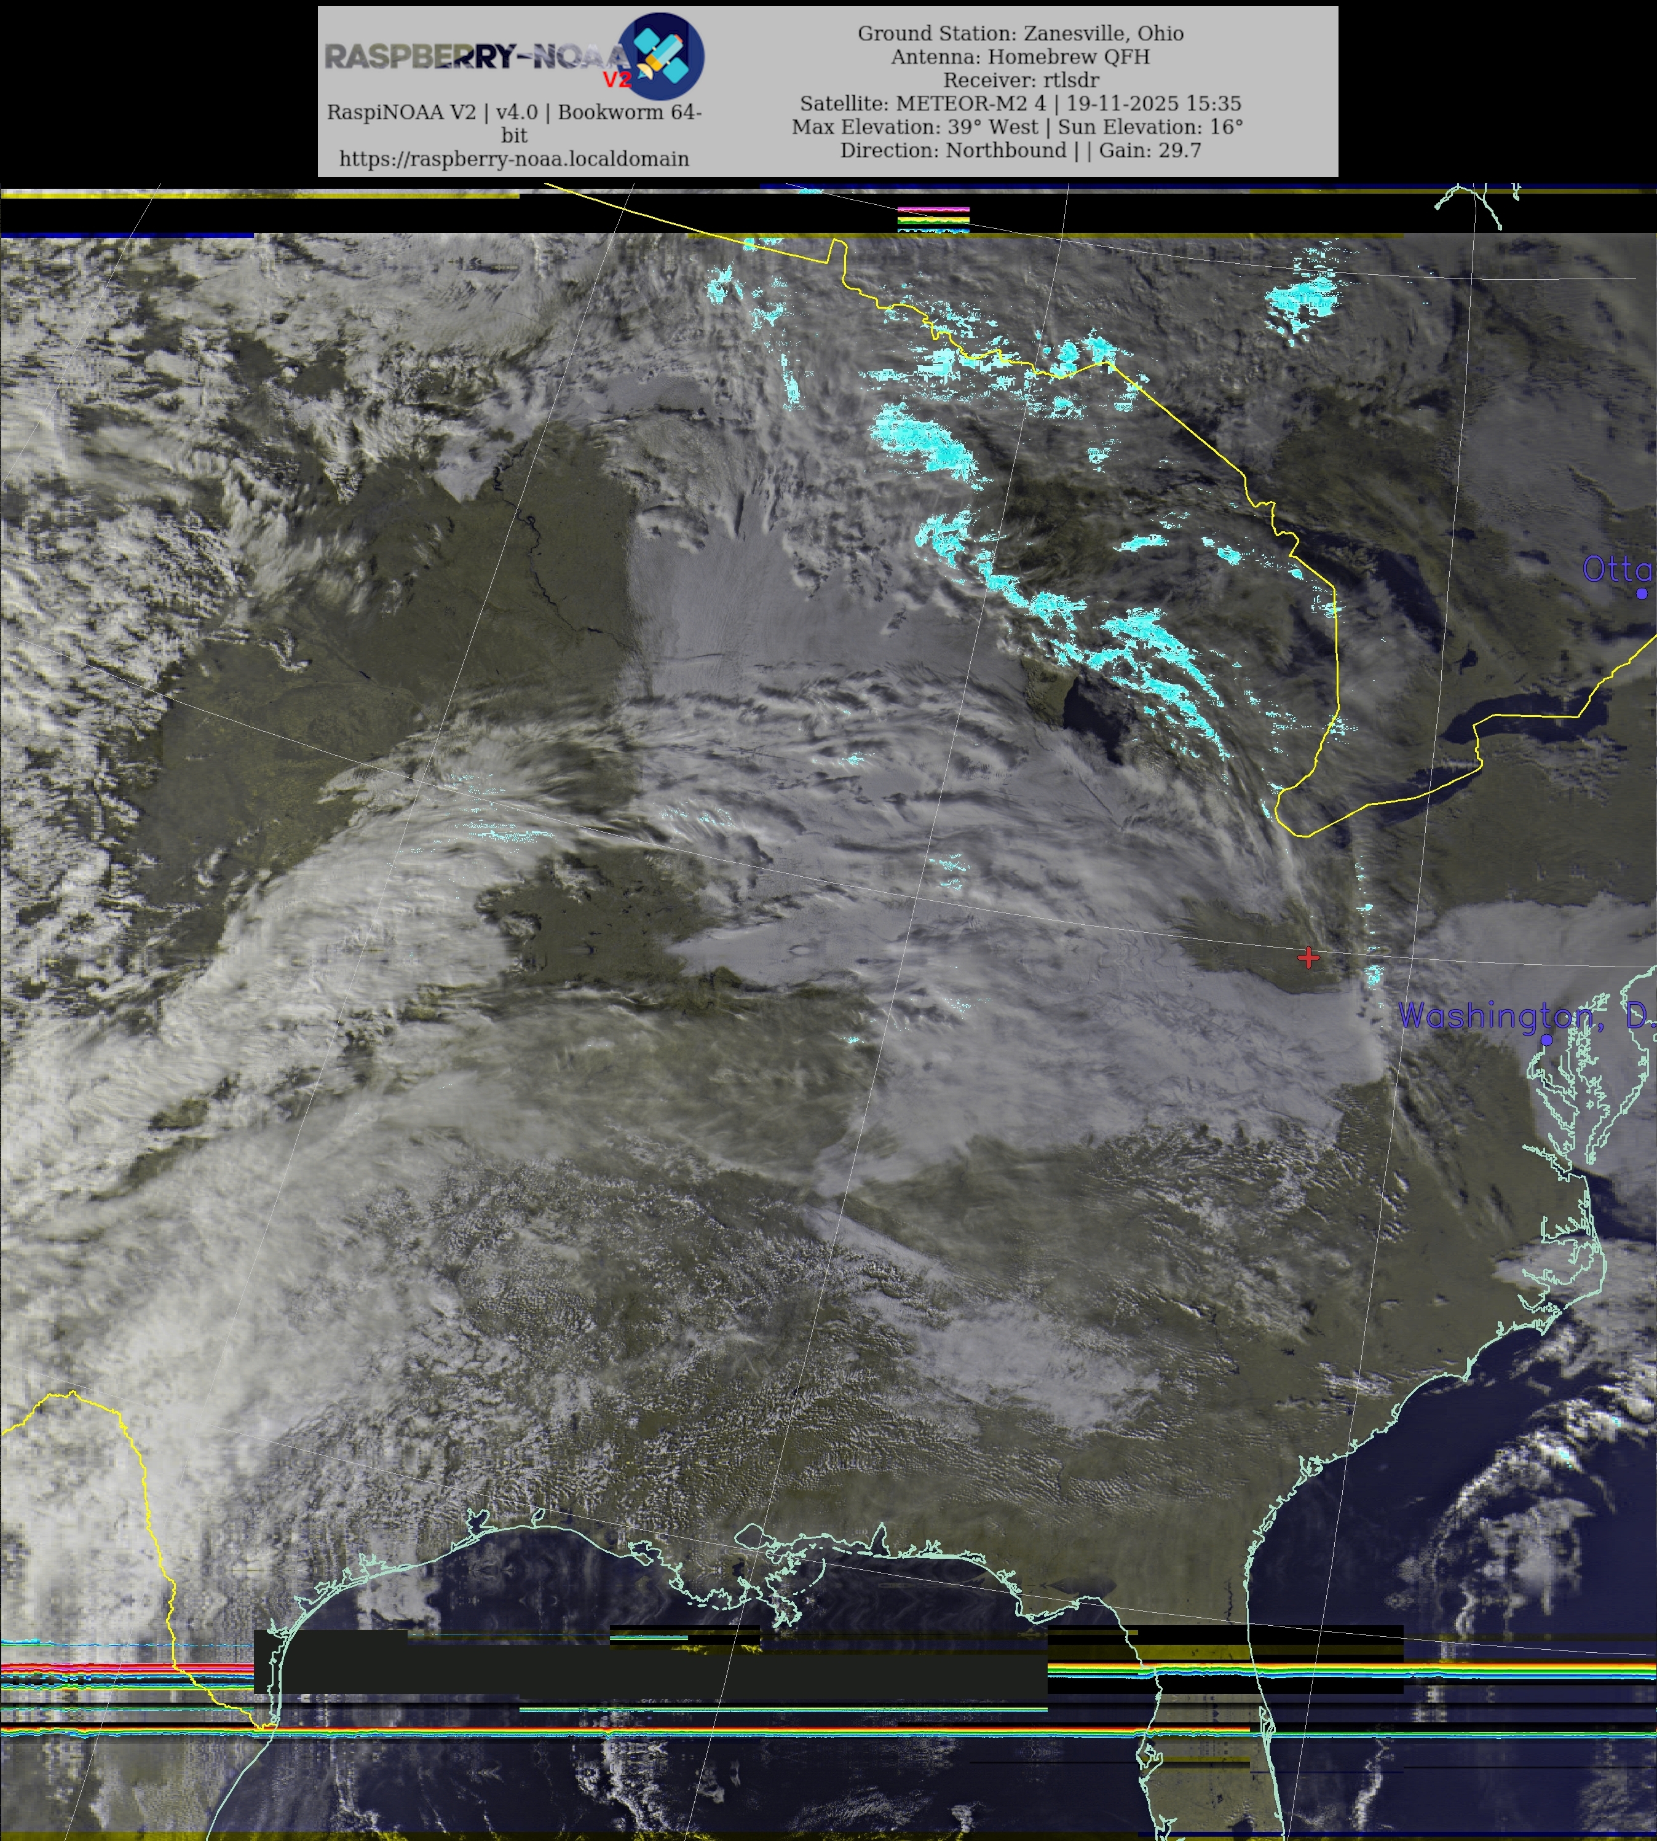Click the small pink-yellow color bars at top

click(x=933, y=218)
